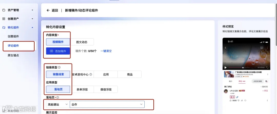Click the blue link icon in comment

(x=237, y=97)
